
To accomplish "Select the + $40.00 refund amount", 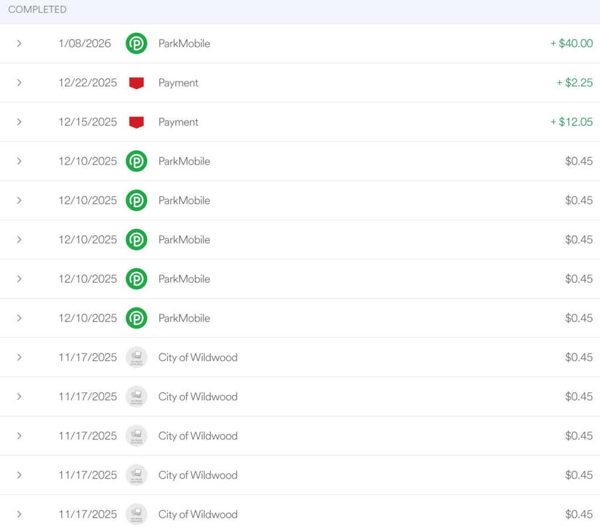I will (x=571, y=43).
